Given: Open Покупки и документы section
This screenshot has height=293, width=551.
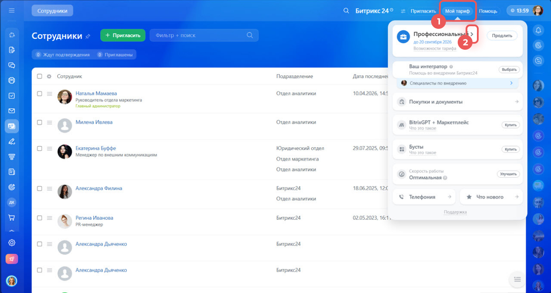Looking at the screenshot, I should [457, 102].
